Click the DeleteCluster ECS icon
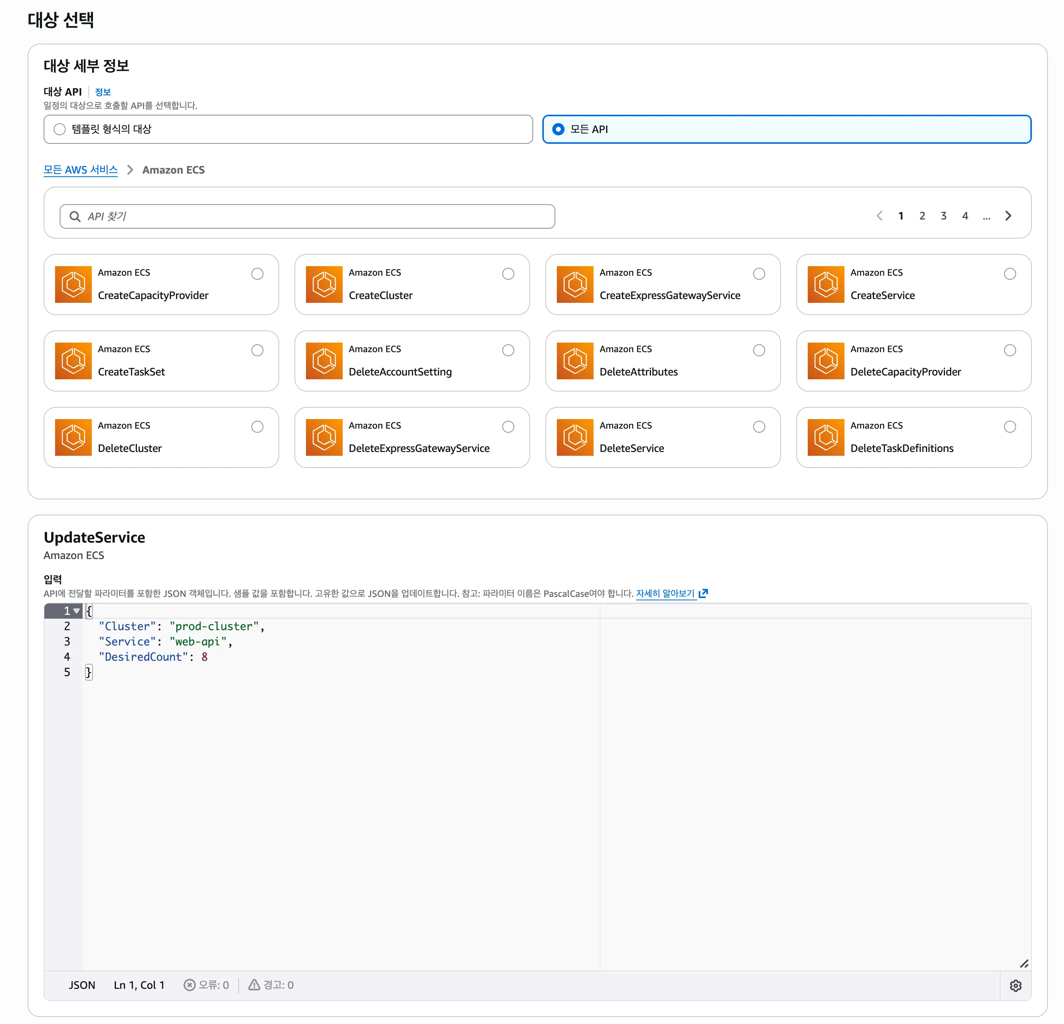Image resolution: width=1064 pixels, height=1024 pixels. click(73, 437)
